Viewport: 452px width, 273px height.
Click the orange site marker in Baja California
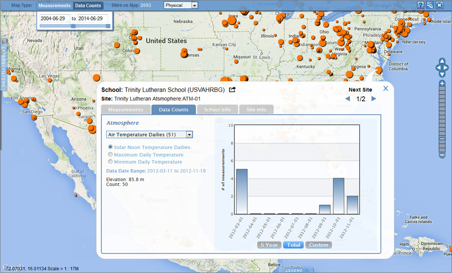76,195
